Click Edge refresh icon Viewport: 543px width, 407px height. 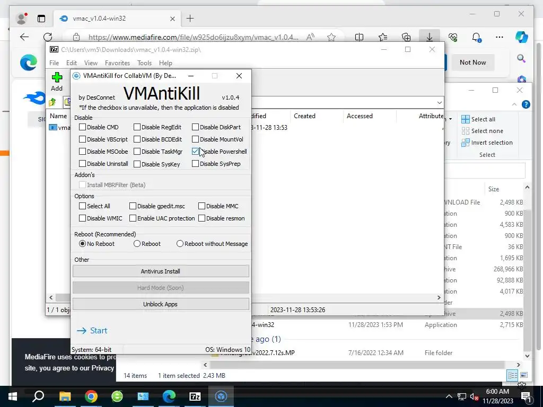[48, 37]
